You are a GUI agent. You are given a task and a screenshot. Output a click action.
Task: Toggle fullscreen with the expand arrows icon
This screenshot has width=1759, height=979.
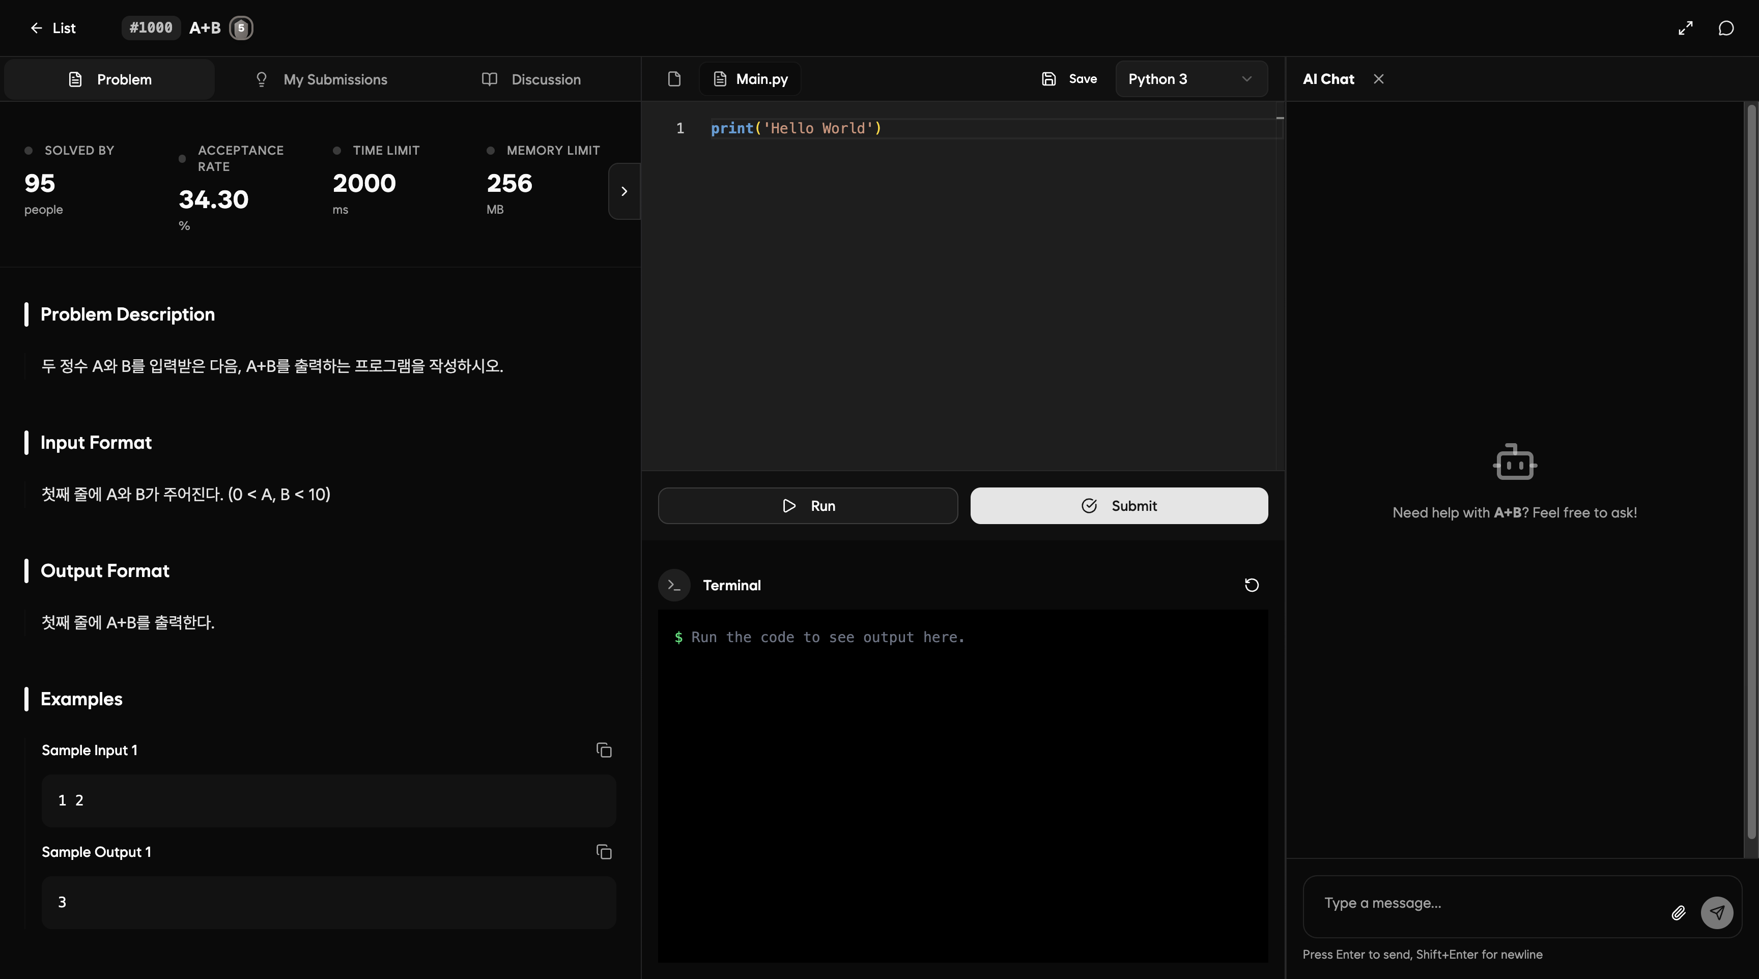1685,28
